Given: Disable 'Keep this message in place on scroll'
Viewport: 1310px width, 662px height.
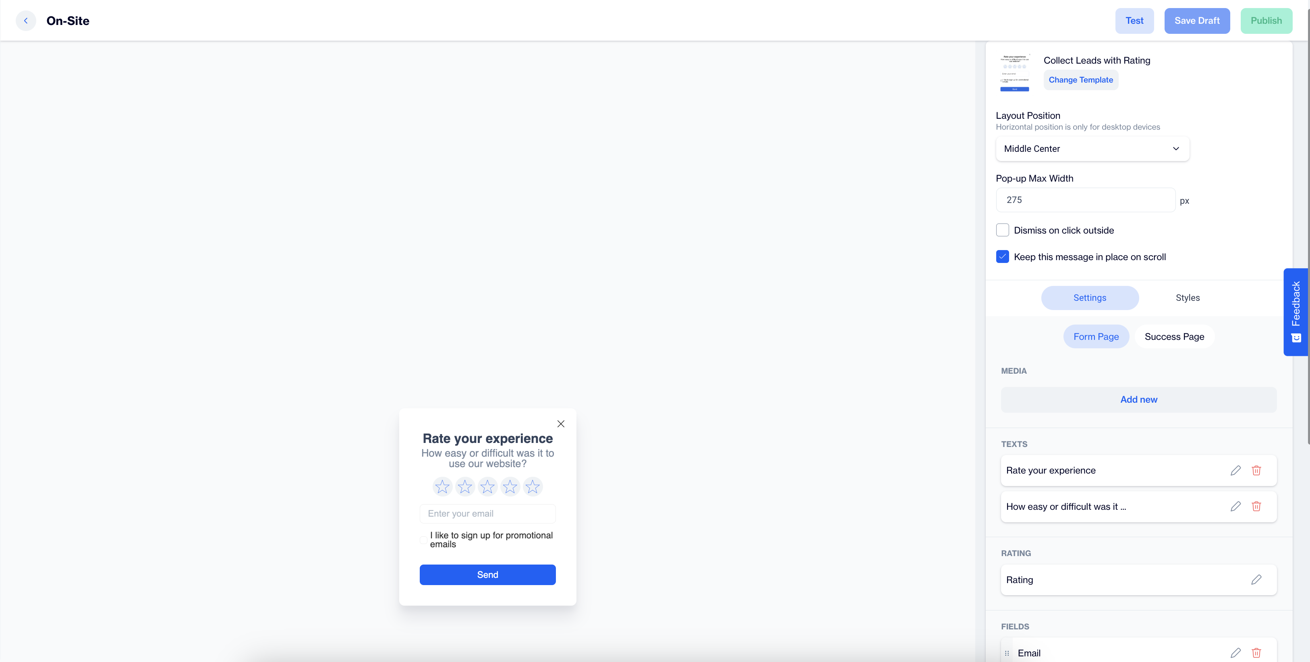Looking at the screenshot, I should pyautogui.click(x=1003, y=256).
